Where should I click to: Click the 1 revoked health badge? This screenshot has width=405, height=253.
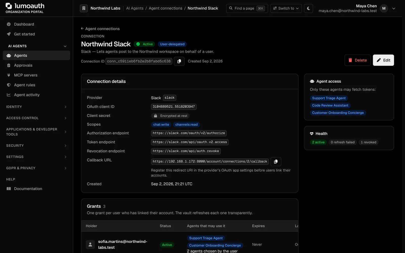point(369,142)
